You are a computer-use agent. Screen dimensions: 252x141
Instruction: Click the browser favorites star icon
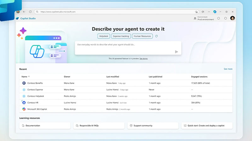point(203,12)
